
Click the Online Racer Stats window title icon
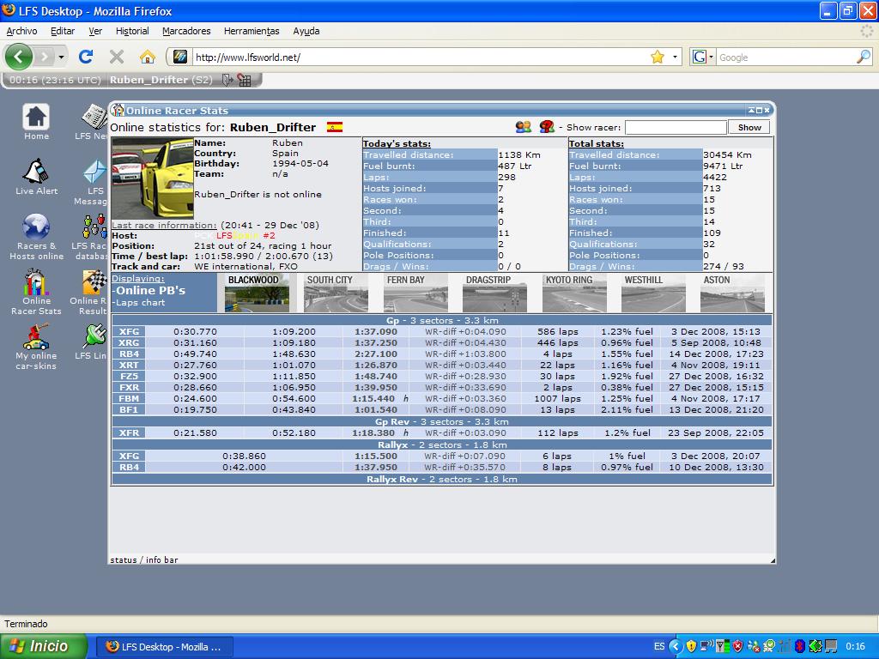coord(118,110)
